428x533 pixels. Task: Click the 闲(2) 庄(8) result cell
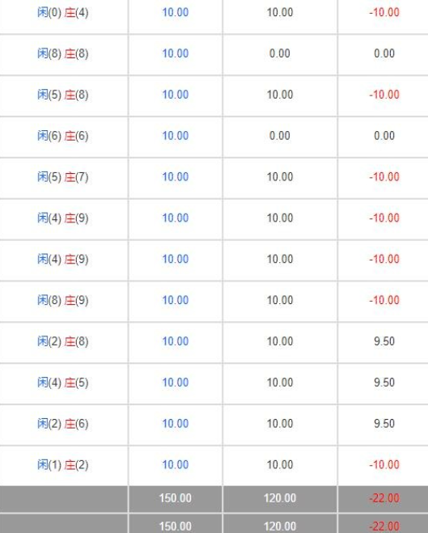pyautogui.click(x=63, y=341)
